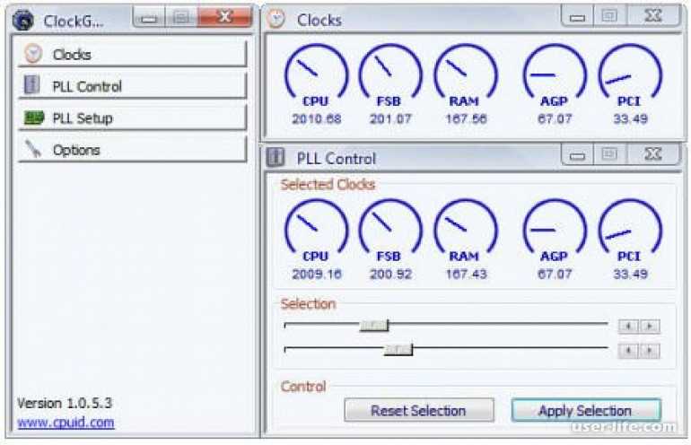The width and height of the screenshot is (691, 445).
Task: Minimize the Clocks window
Action: coord(577,17)
